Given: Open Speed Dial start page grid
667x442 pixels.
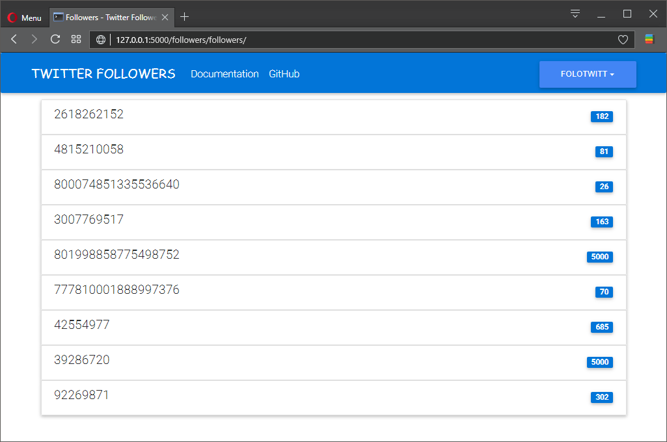Looking at the screenshot, I should (76, 40).
